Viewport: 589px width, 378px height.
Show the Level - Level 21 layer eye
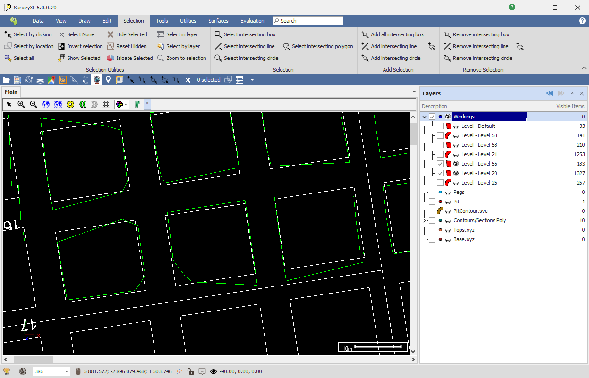coord(456,154)
